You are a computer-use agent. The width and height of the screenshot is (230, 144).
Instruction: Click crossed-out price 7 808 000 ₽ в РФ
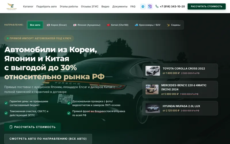(x=189, y=94)
